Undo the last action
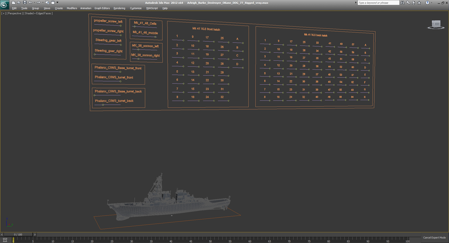449x243 pixels. [x=30, y=3]
